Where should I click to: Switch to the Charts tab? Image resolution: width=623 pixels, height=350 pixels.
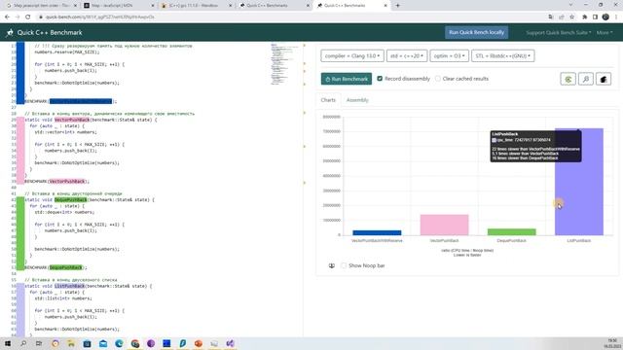328,100
